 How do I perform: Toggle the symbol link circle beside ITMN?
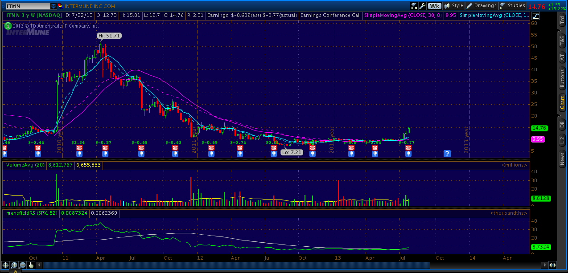(4, 6)
